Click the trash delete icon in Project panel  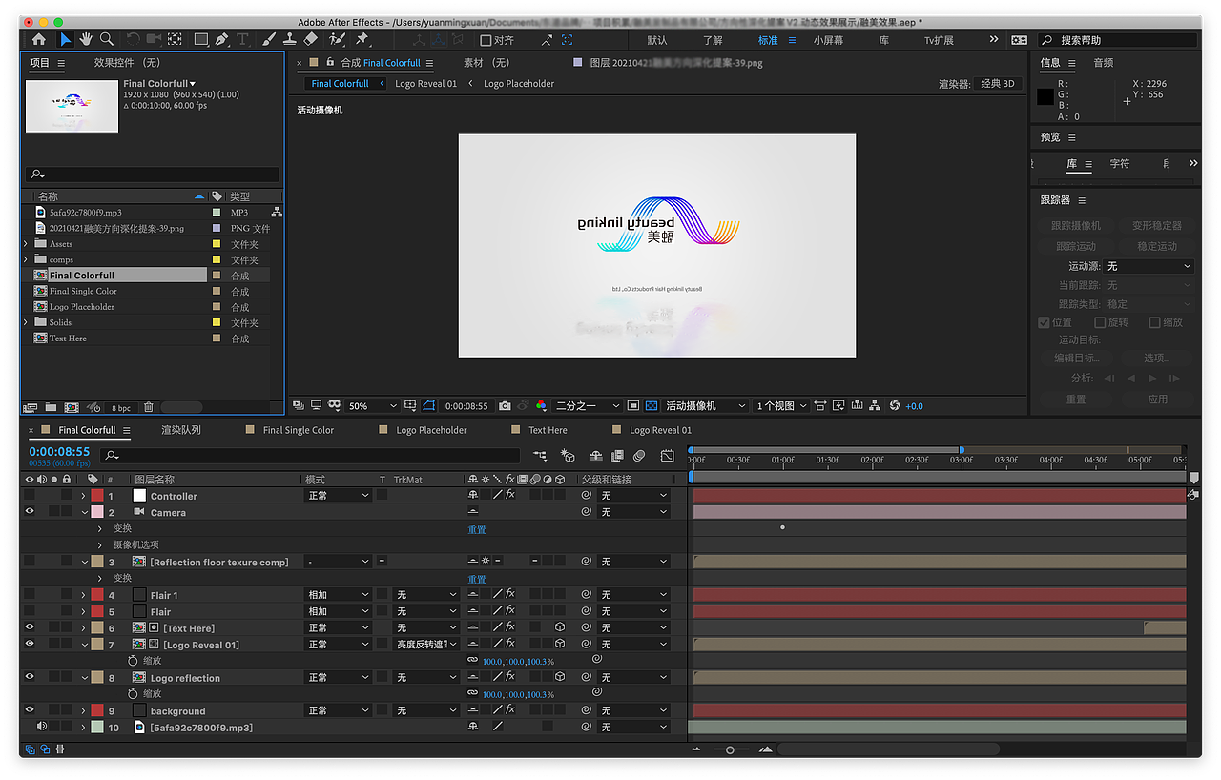click(x=148, y=407)
